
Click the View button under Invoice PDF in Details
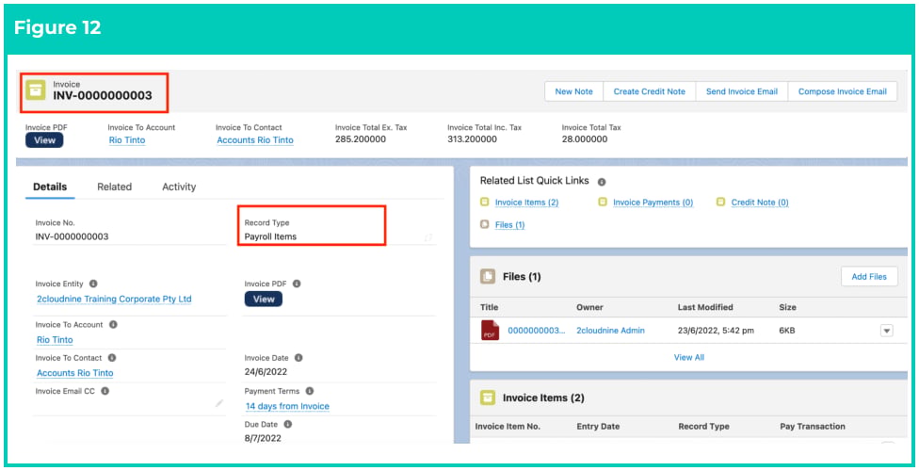tap(263, 300)
